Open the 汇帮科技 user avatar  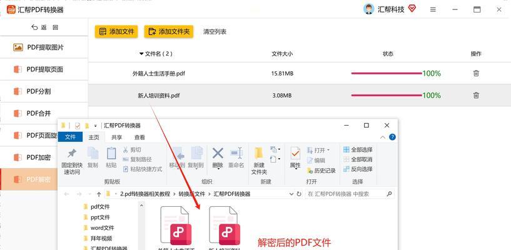(368, 9)
